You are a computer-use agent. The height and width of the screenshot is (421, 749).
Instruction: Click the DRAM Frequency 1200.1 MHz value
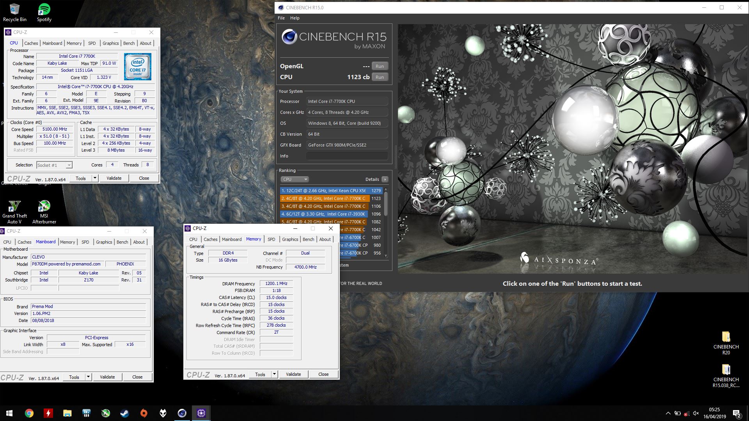(x=276, y=283)
